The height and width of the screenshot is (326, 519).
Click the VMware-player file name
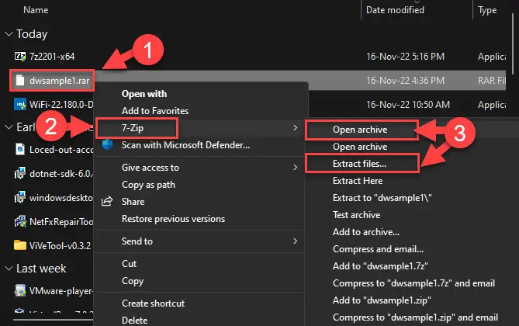coord(61,291)
